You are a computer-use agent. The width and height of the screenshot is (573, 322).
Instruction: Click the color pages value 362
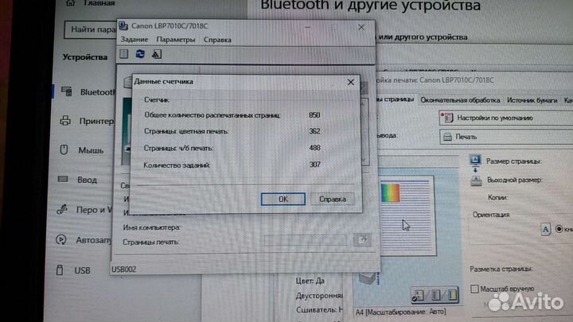point(314,131)
